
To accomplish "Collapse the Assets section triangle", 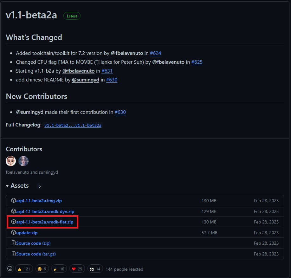I will 7,186.
